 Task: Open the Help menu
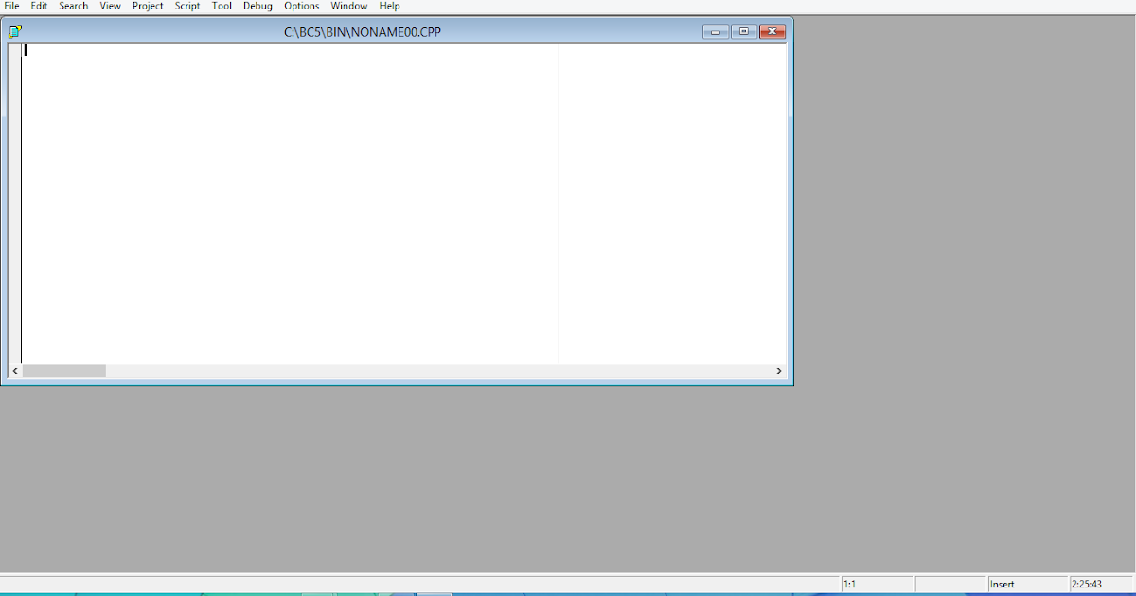389,6
